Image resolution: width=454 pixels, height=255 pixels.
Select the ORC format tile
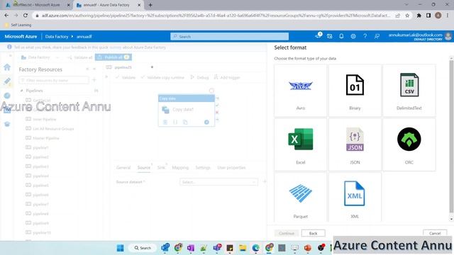409,144
